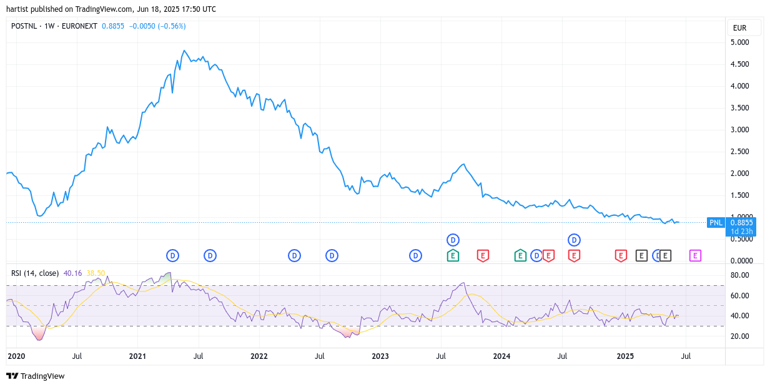The width and height of the screenshot is (770, 387).
Task: Click the first black earnings E marker in 2025
Action: coord(641,255)
